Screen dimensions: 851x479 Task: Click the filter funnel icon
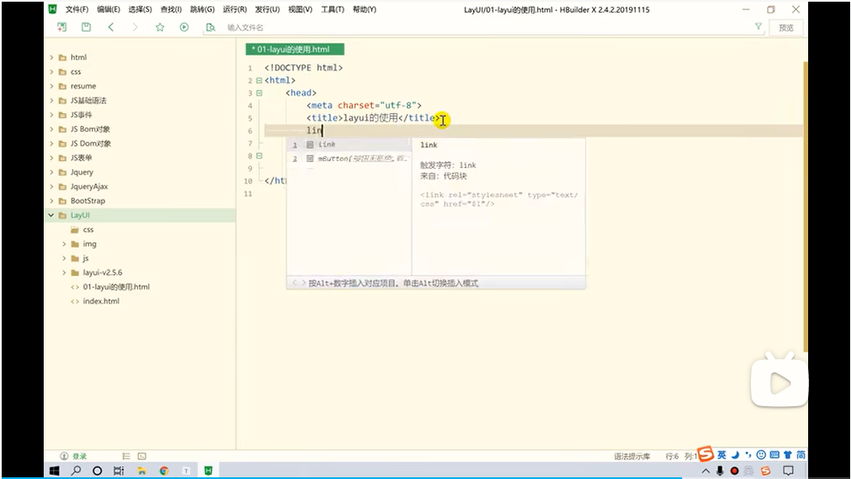pyautogui.click(x=758, y=27)
